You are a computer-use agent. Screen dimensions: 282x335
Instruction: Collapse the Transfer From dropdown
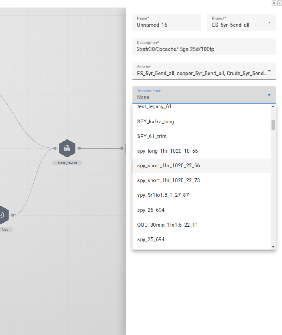269,95
